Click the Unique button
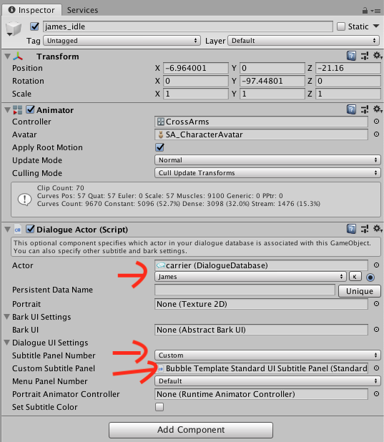The height and width of the screenshot is (442, 384). click(360, 291)
